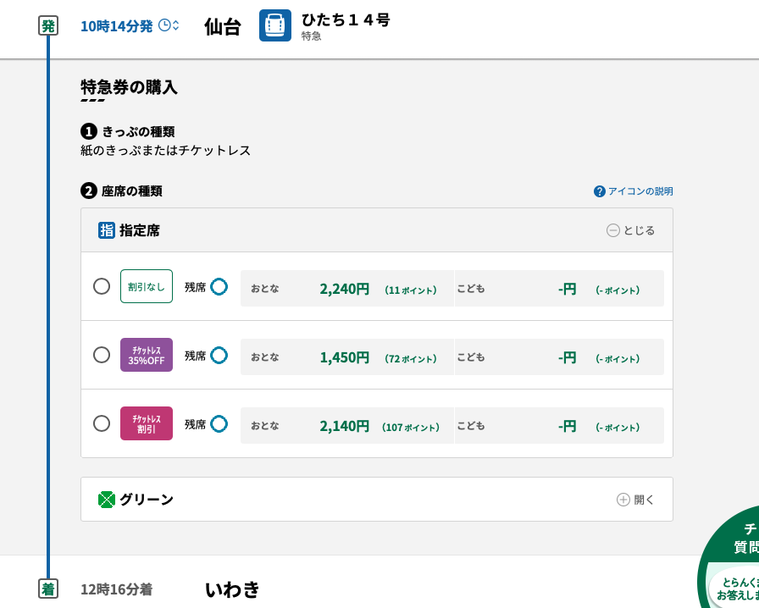Screen dimensions: 759x608
Task: Select the チケットレス35%OFF 1,450円 radio button
Action: (x=102, y=355)
